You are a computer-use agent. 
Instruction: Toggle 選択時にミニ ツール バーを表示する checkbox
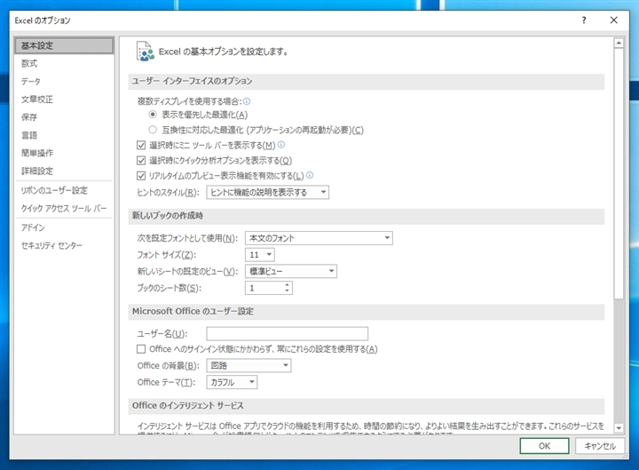coord(141,145)
